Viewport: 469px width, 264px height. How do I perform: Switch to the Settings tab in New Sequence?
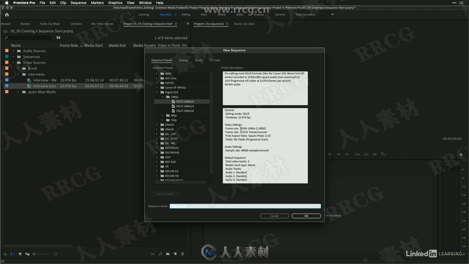pyautogui.click(x=184, y=60)
